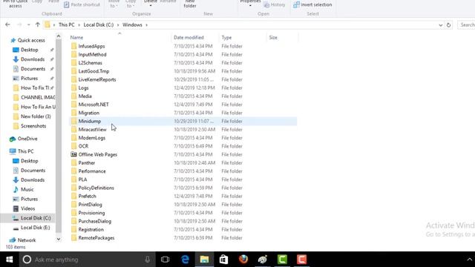Click the Prefetch folder icon
475x267 pixels.
tap(73, 196)
